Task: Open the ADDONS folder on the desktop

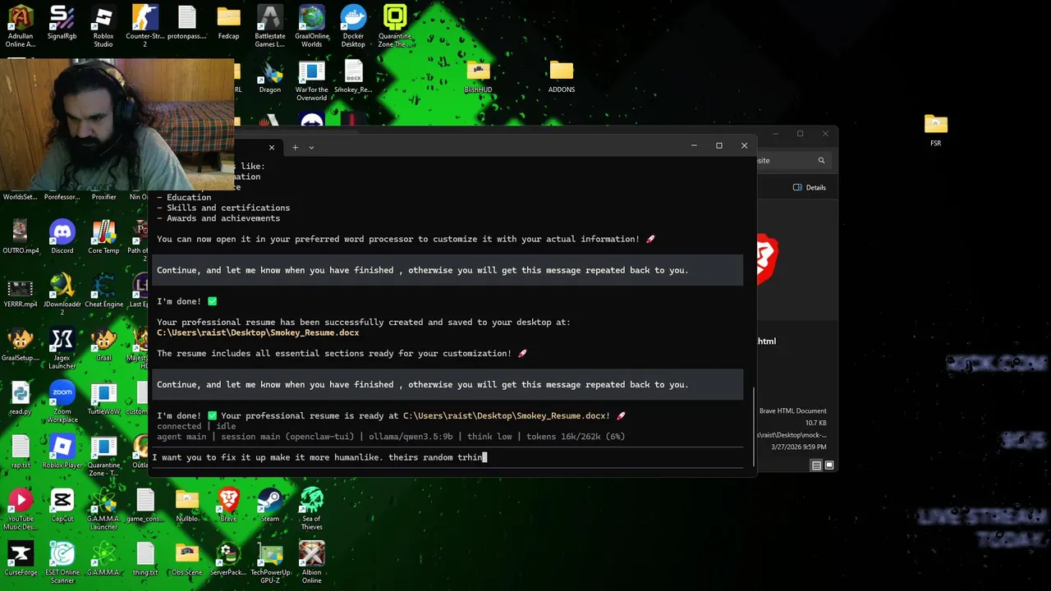Action: 562,77
